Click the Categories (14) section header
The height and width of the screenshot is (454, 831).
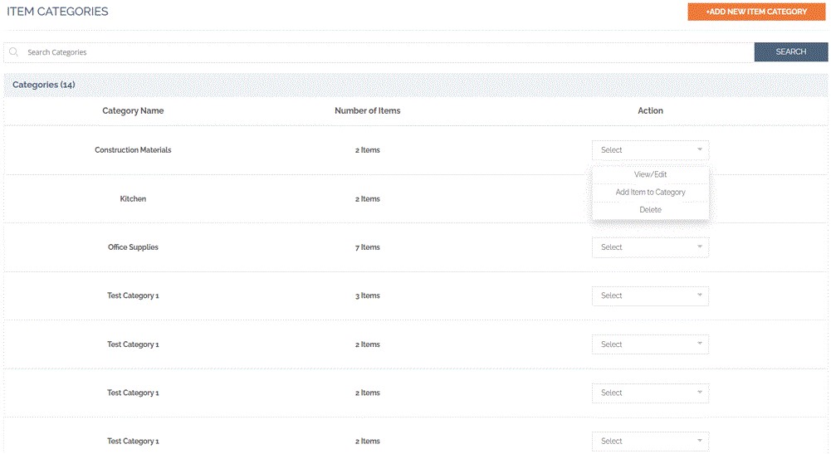click(x=44, y=85)
